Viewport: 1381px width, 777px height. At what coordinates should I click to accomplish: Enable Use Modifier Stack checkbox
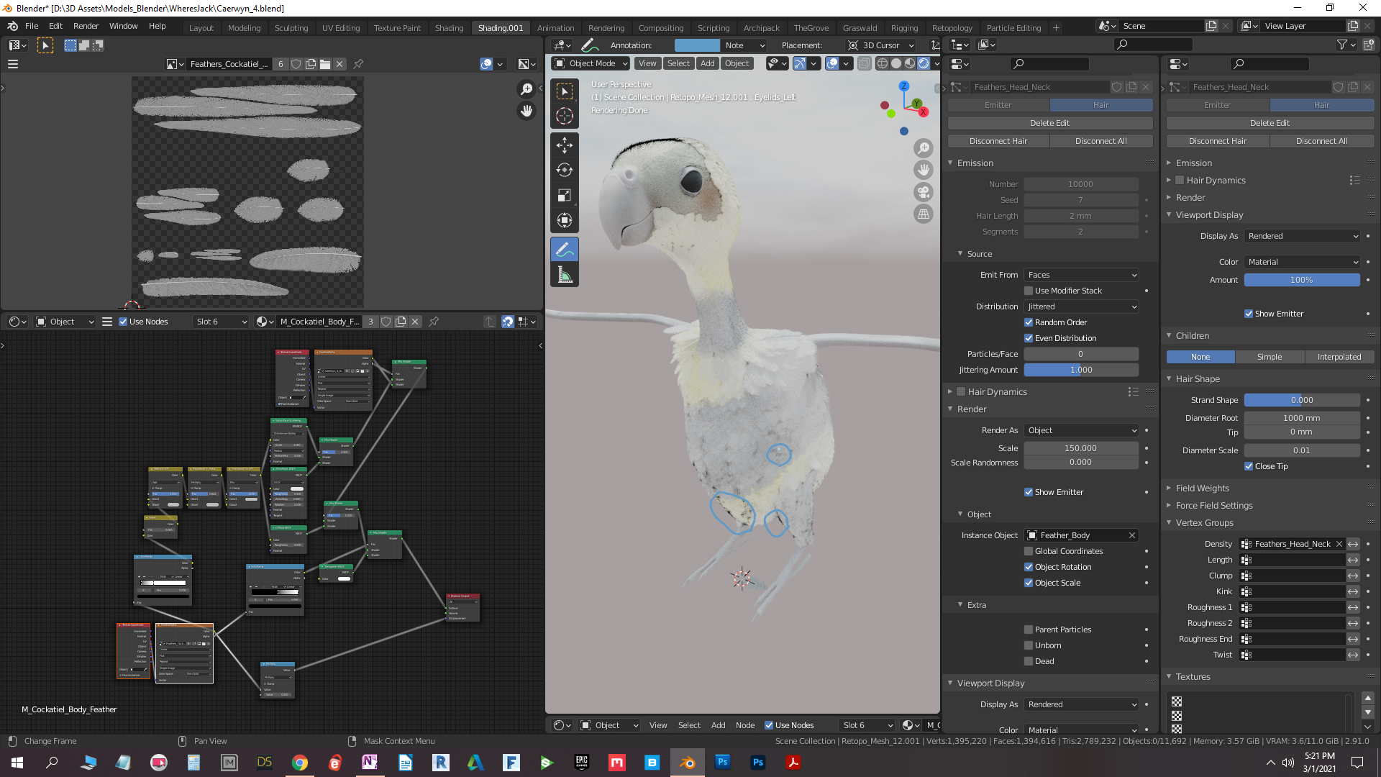tap(1029, 291)
